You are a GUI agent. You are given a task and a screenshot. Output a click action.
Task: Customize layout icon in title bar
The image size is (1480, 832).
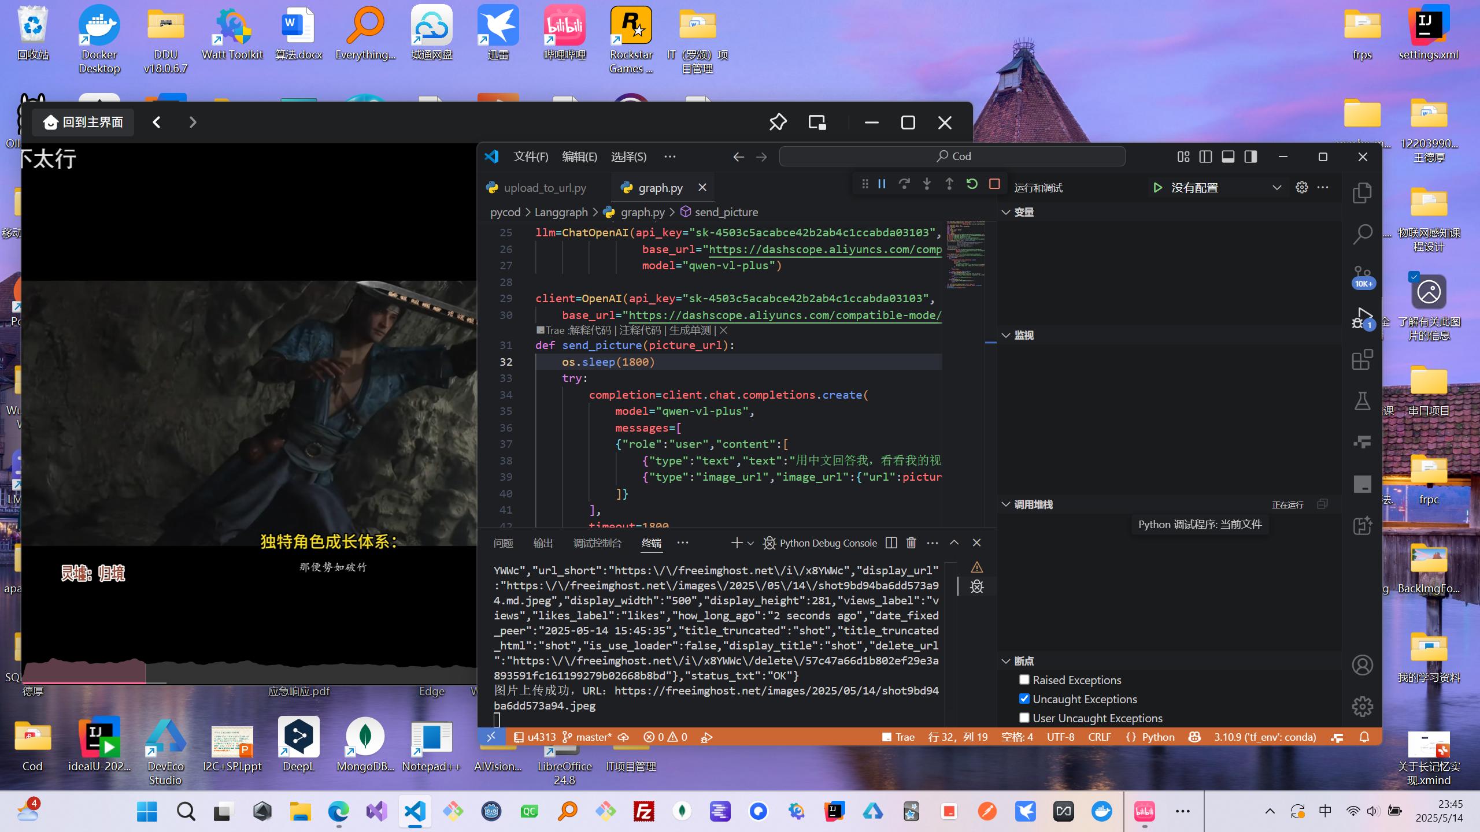[x=1183, y=157]
